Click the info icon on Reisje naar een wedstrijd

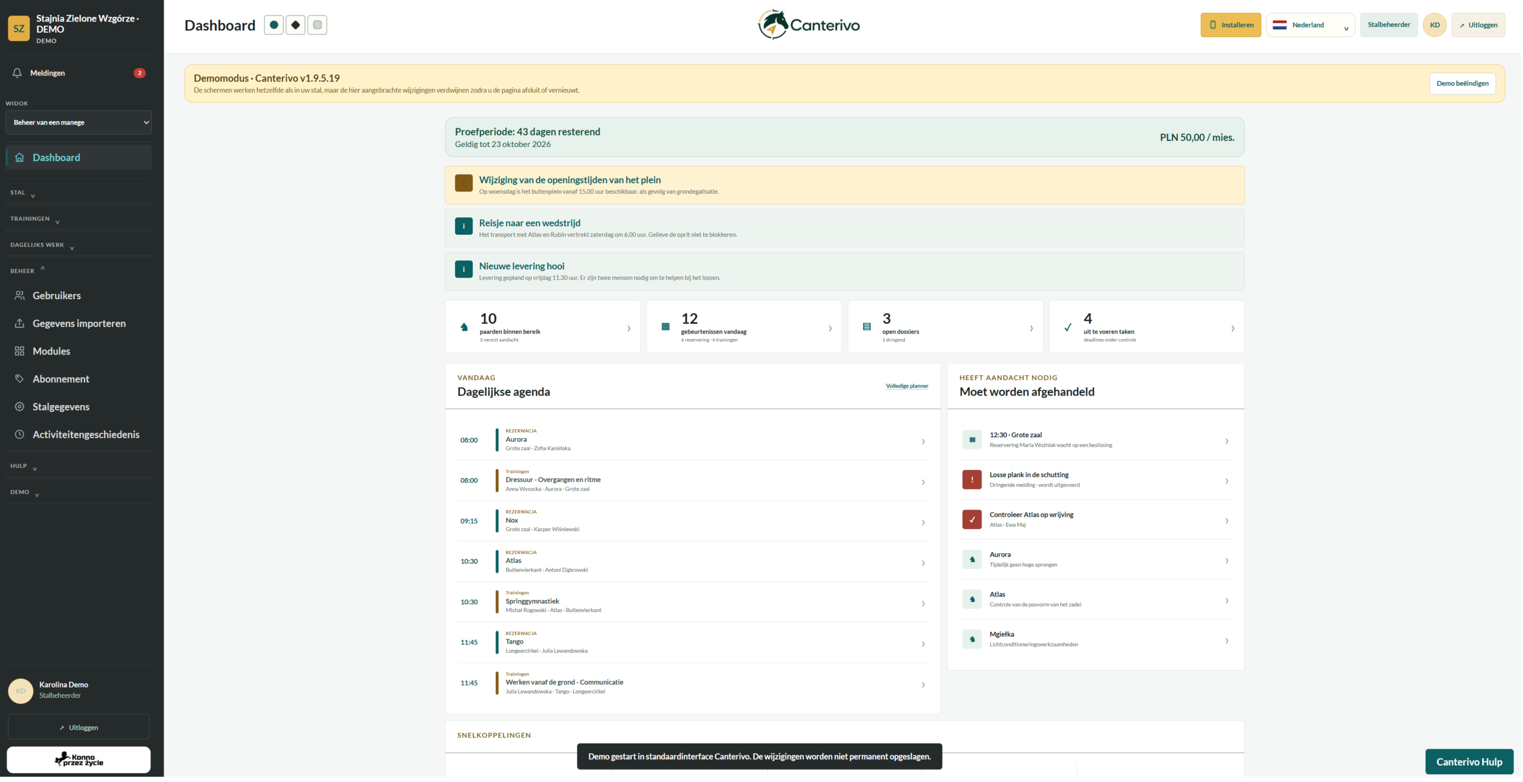(x=464, y=227)
